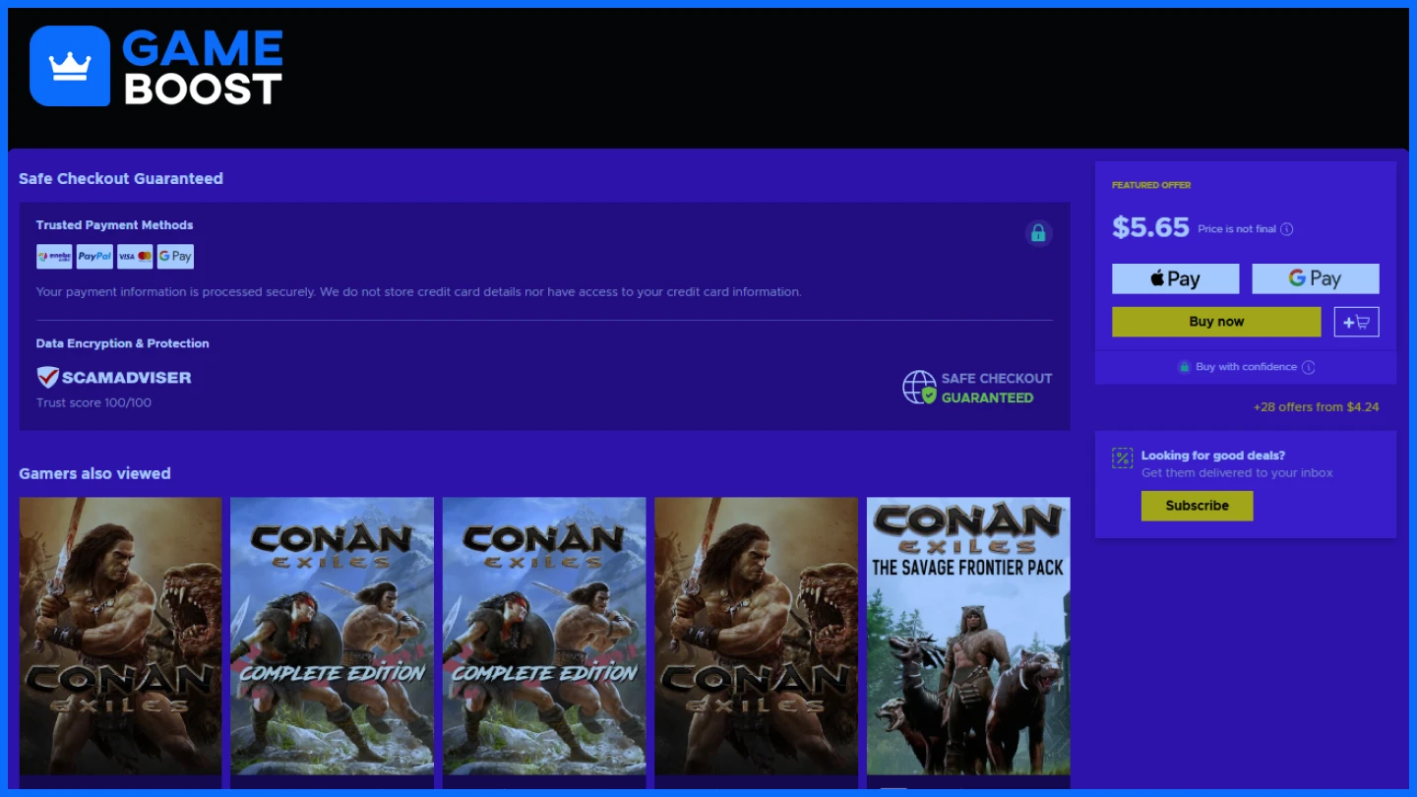Click the Gamers also viewed heading
The width and height of the screenshot is (1417, 797).
94,473
